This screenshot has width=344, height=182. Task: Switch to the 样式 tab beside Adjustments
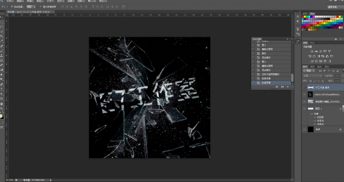[x=312, y=43]
